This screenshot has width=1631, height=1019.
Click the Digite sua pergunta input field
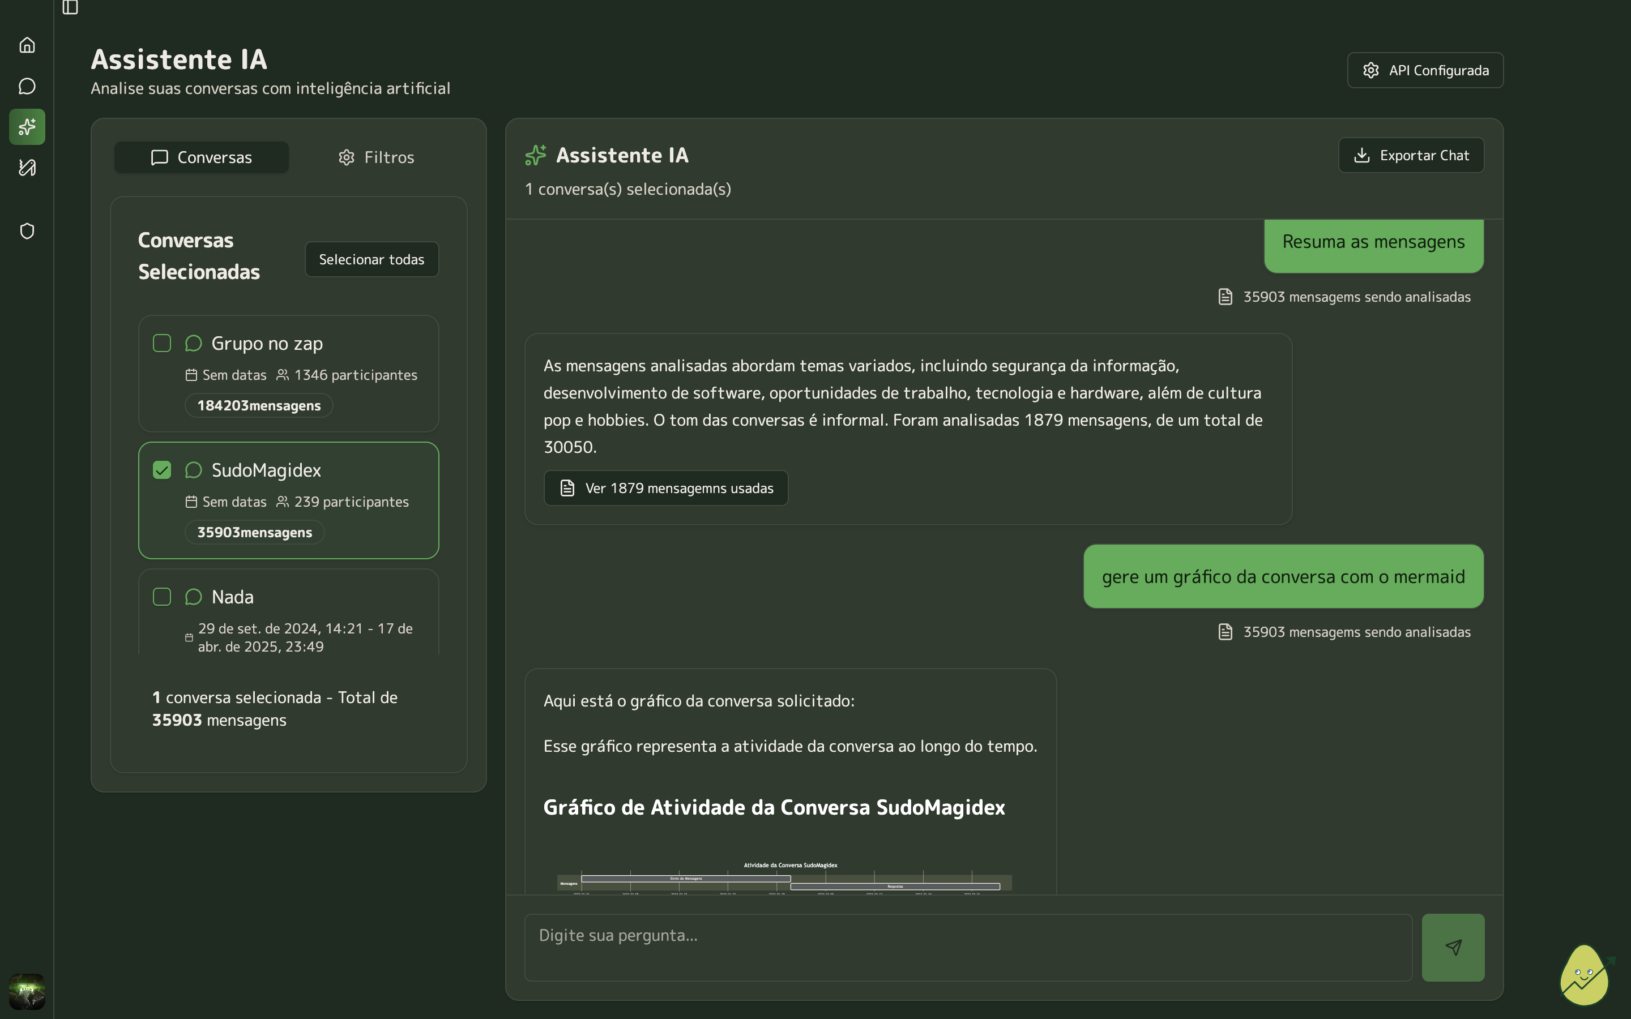[x=968, y=947]
